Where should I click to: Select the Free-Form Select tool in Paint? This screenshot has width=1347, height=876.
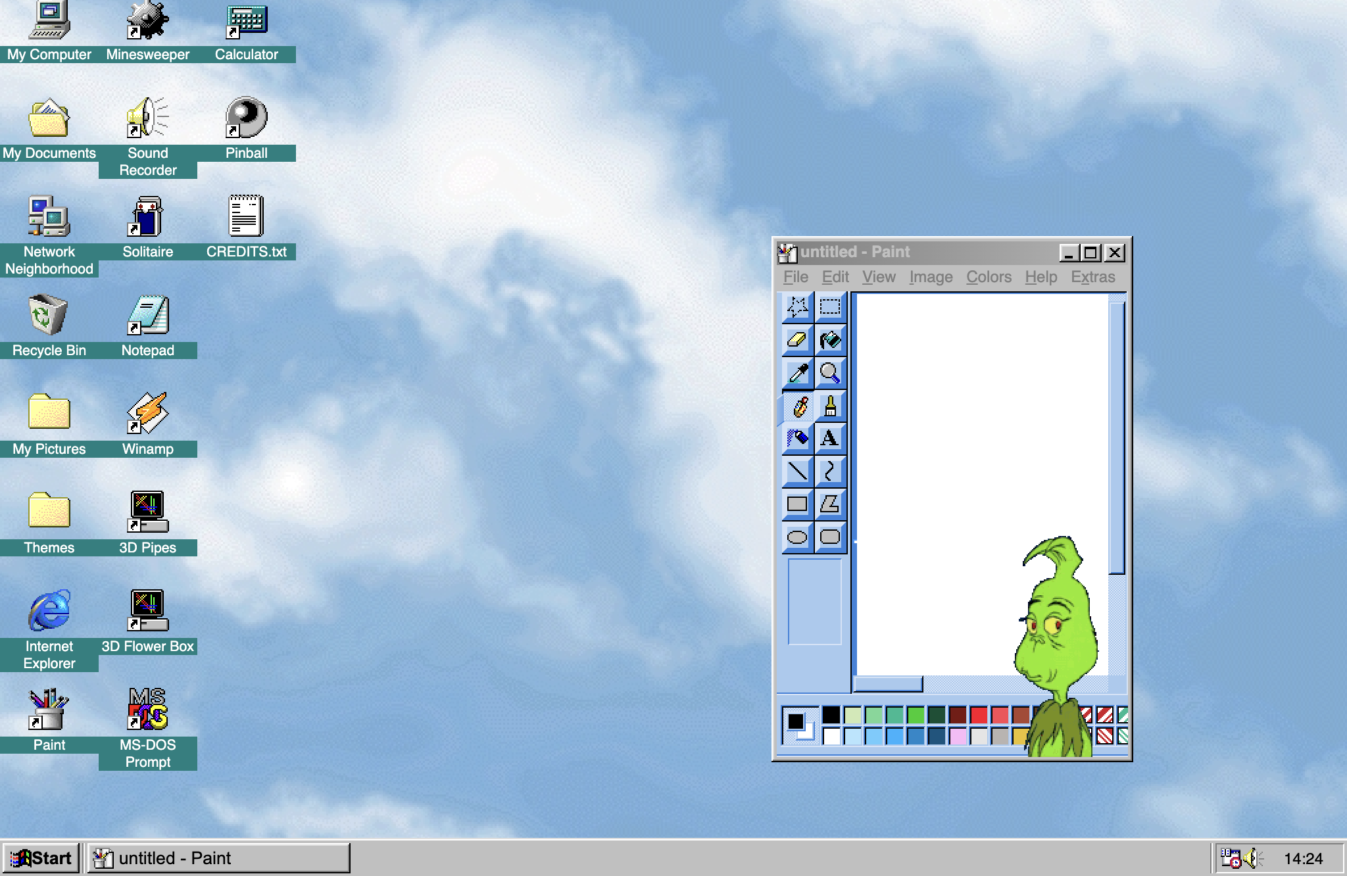pos(798,307)
